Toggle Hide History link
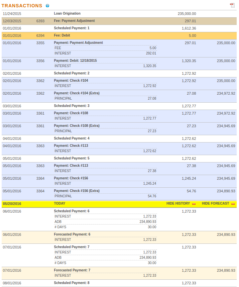The image size is (239, 287). (178, 204)
